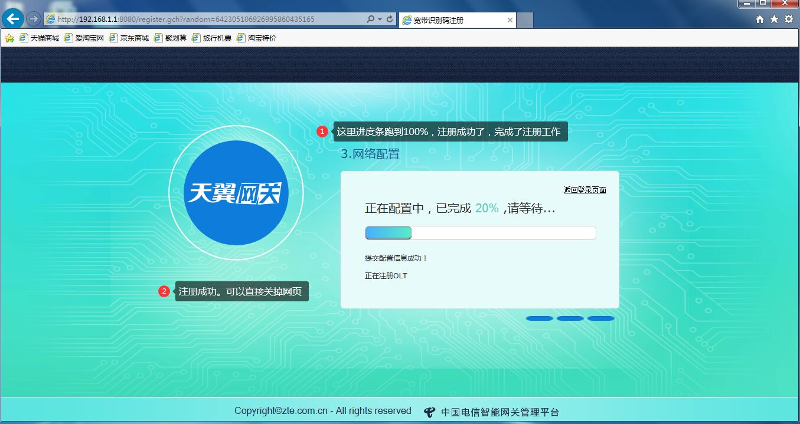Viewport: 800px width, 424px height.
Task: Click 正在注册OLT status text
Action: pyautogui.click(x=386, y=276)
